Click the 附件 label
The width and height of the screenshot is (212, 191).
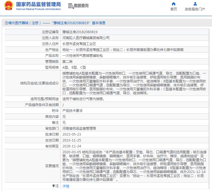[55, 111]
